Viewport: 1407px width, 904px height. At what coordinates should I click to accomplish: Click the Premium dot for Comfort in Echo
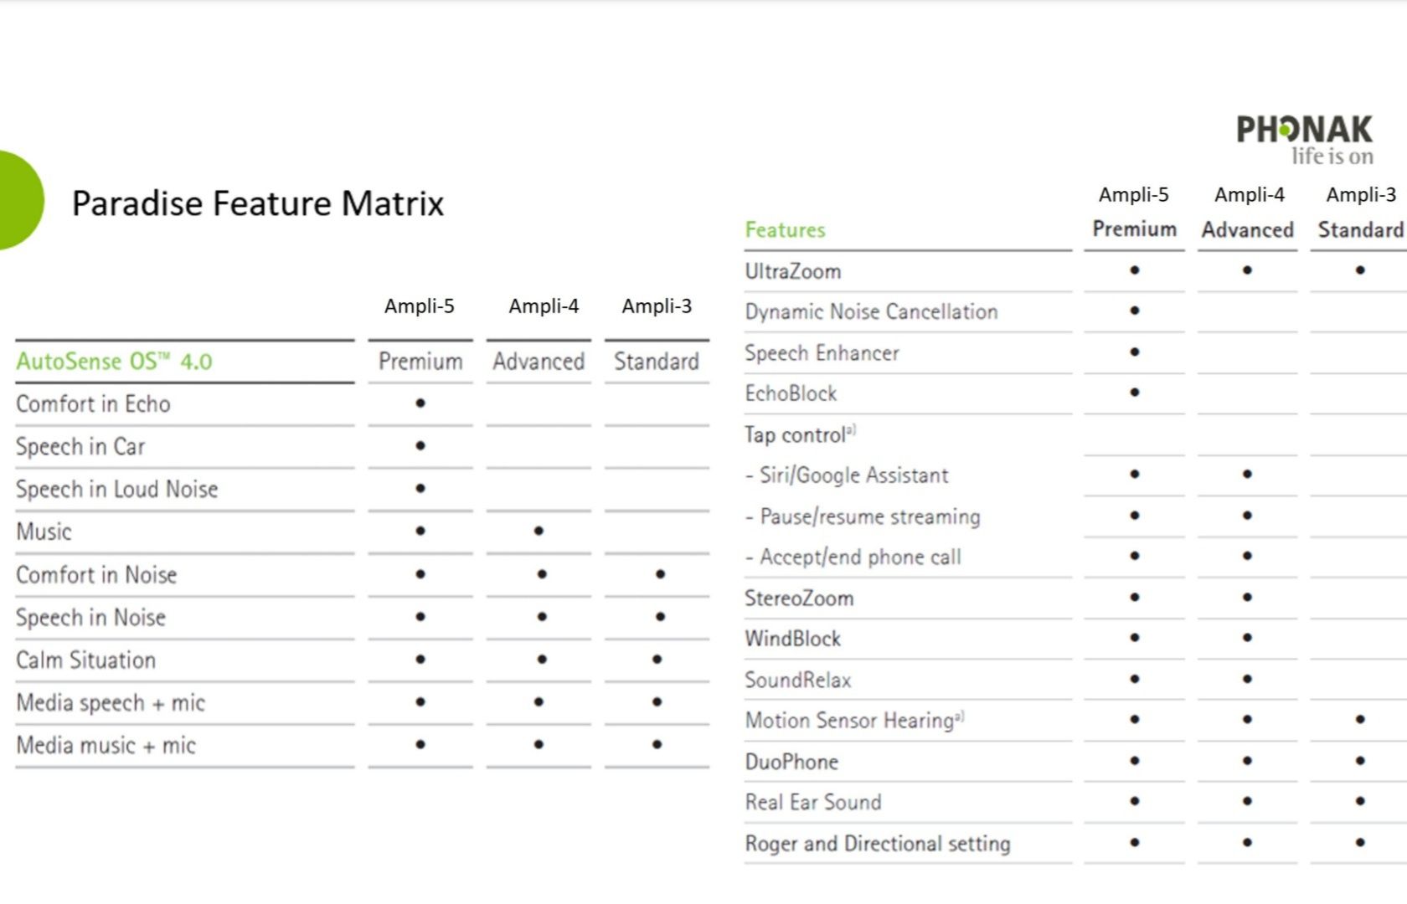[420, 403]
